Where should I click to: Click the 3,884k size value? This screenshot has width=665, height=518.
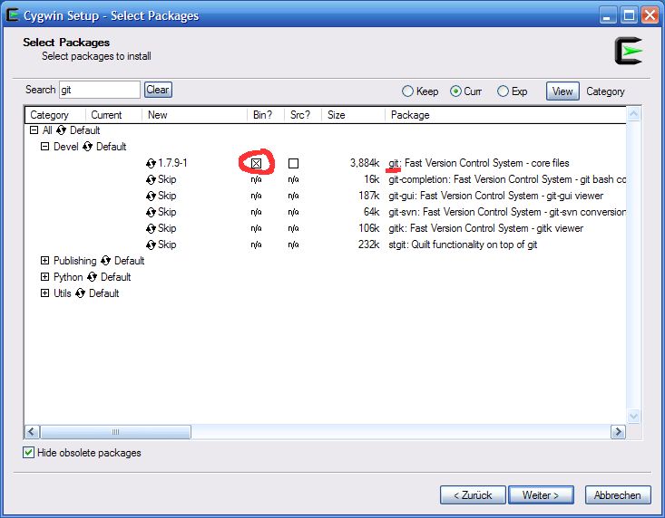tap(365, 163)
